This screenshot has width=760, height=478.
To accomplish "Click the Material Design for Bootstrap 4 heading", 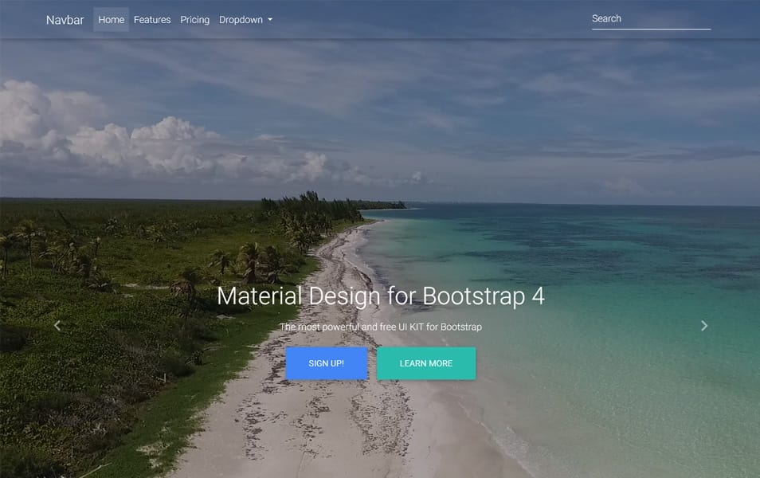I will (380, 296).
